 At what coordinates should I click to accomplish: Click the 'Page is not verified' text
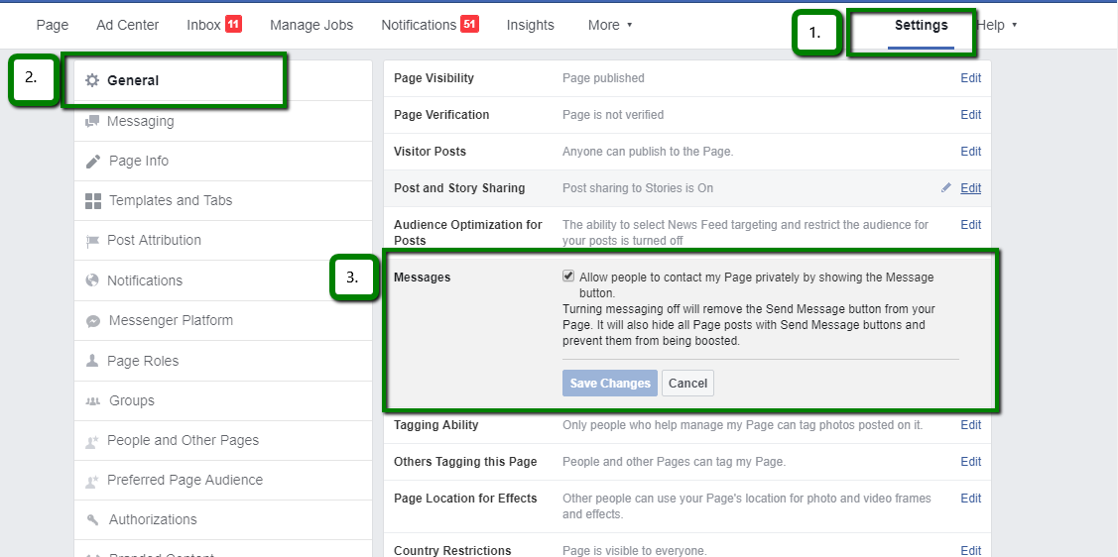click(x=613, y=115)
